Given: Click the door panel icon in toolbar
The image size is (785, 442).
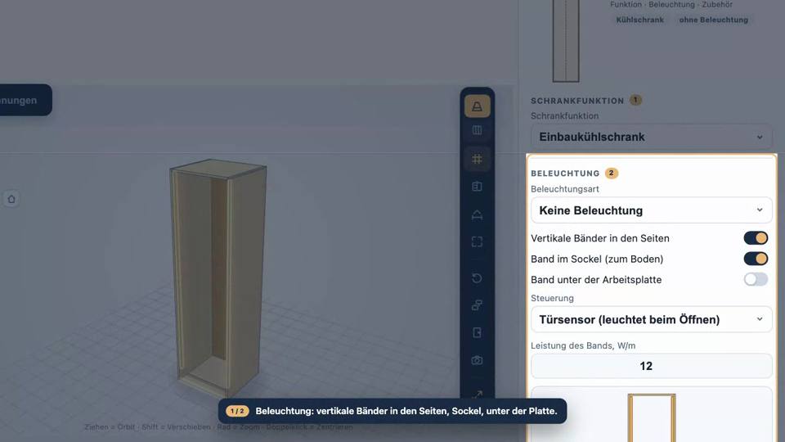Looking at the screenshot, I should pyautogui.click(x=477, y=333).
